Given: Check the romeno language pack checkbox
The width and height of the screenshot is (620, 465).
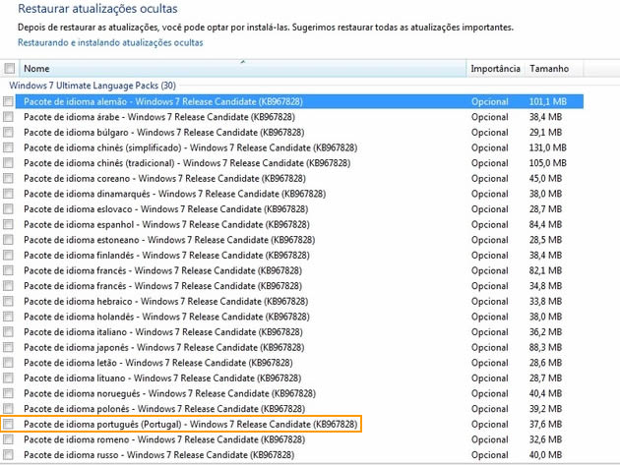Looking at the screenshot, I should (8, 439).
